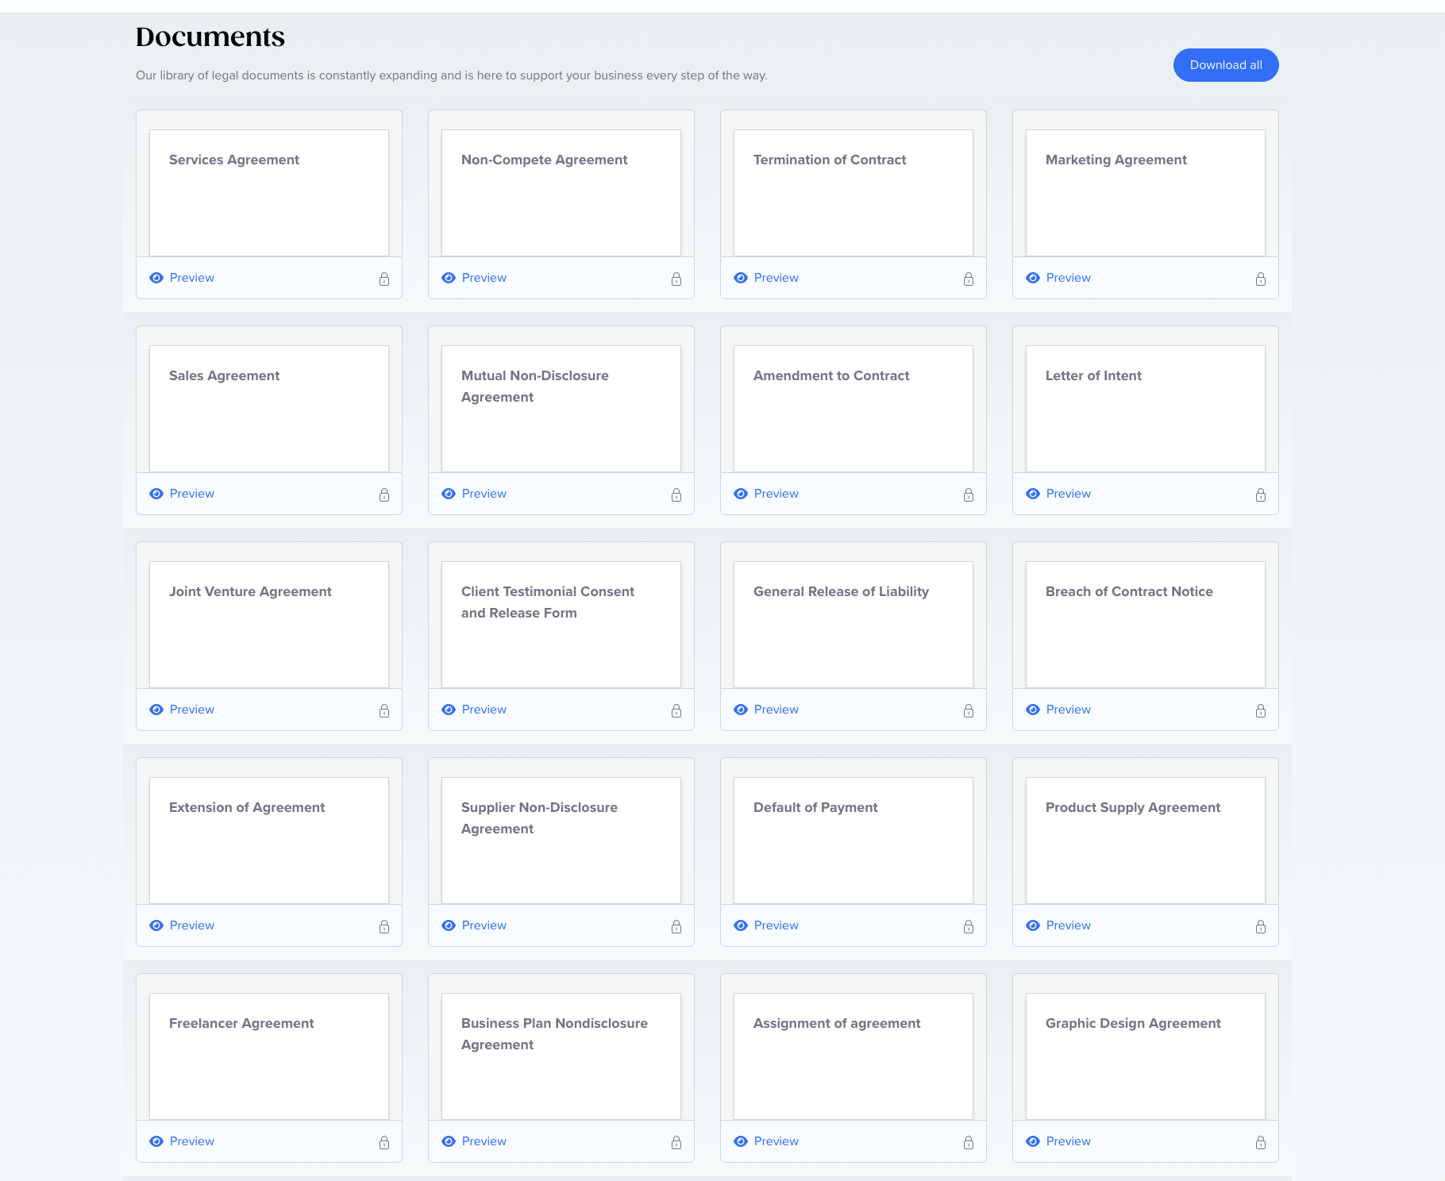Preview the Freelancer Agreement document
The height and width of the screenshot is (1181, 1445).
coord(182,1141)
